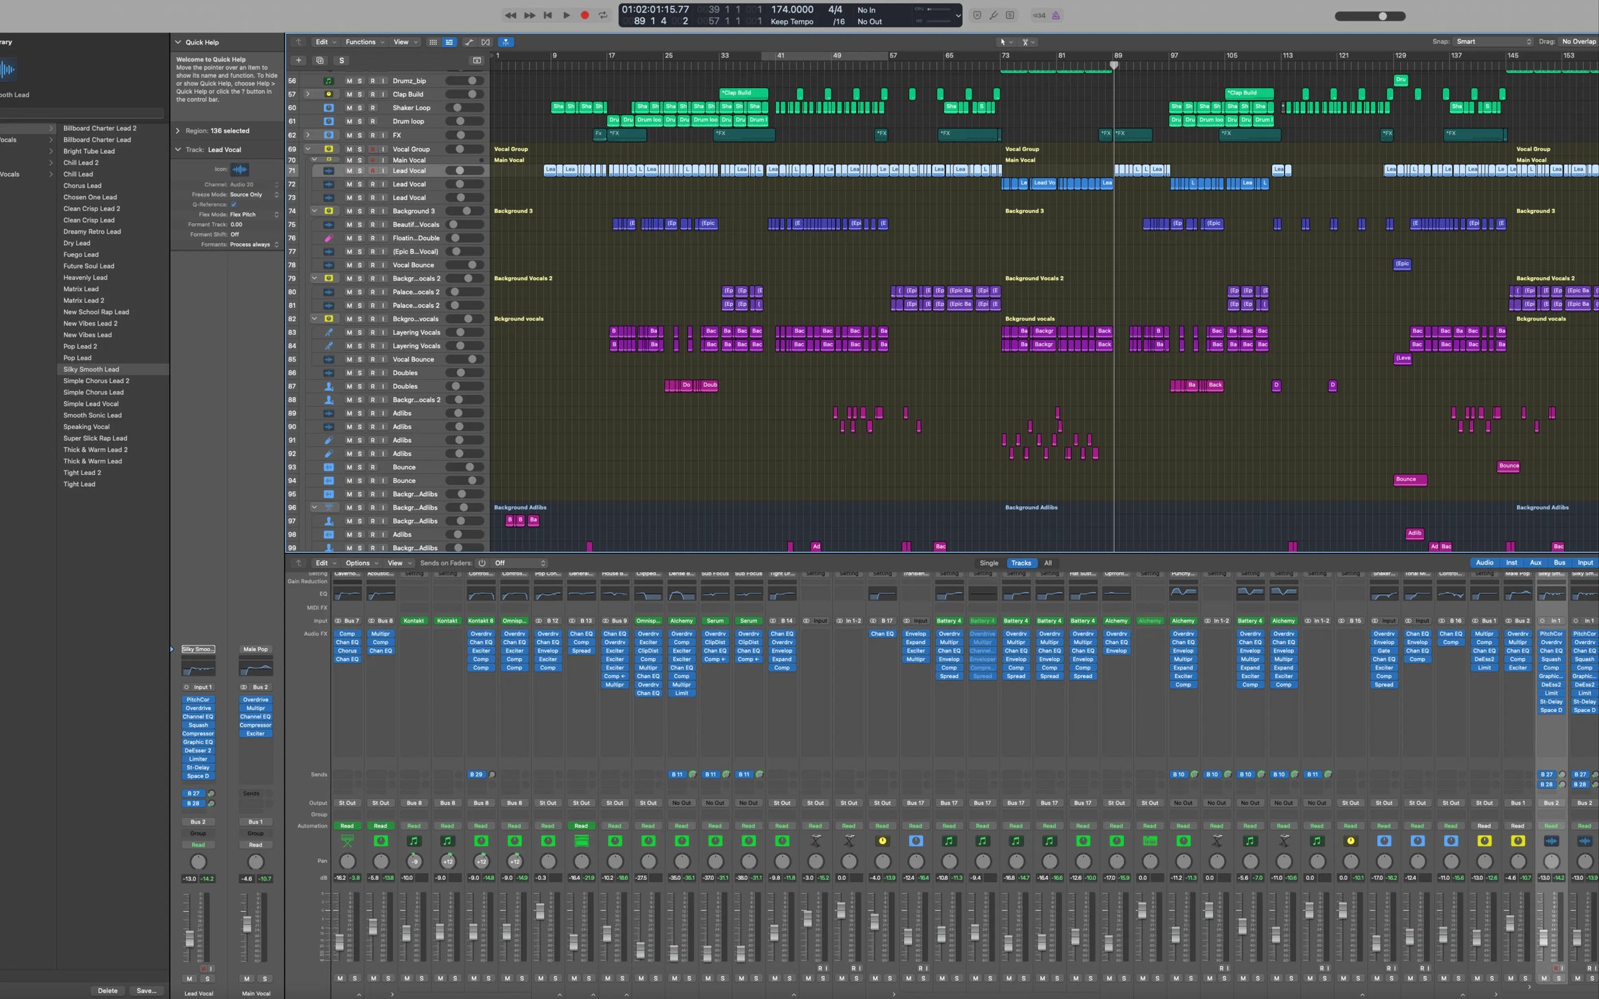
Task: Click the Tight Lead library patch
Action: [79, 484]
